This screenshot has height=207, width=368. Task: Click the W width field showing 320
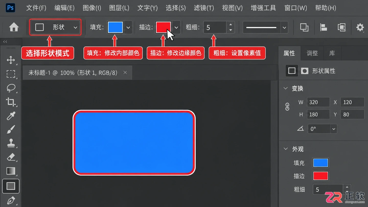318,102
